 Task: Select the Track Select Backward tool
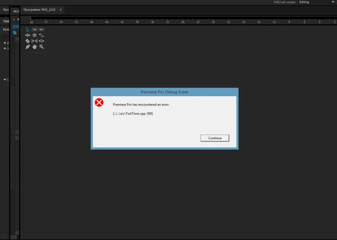(x=41, y=29)
